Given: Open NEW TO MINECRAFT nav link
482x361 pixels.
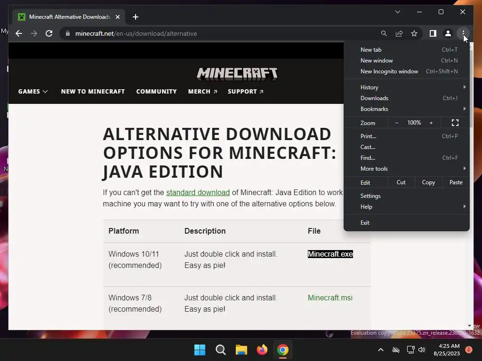Looking at the screenshot, I should pyautogui.click(x=93, y=92).
